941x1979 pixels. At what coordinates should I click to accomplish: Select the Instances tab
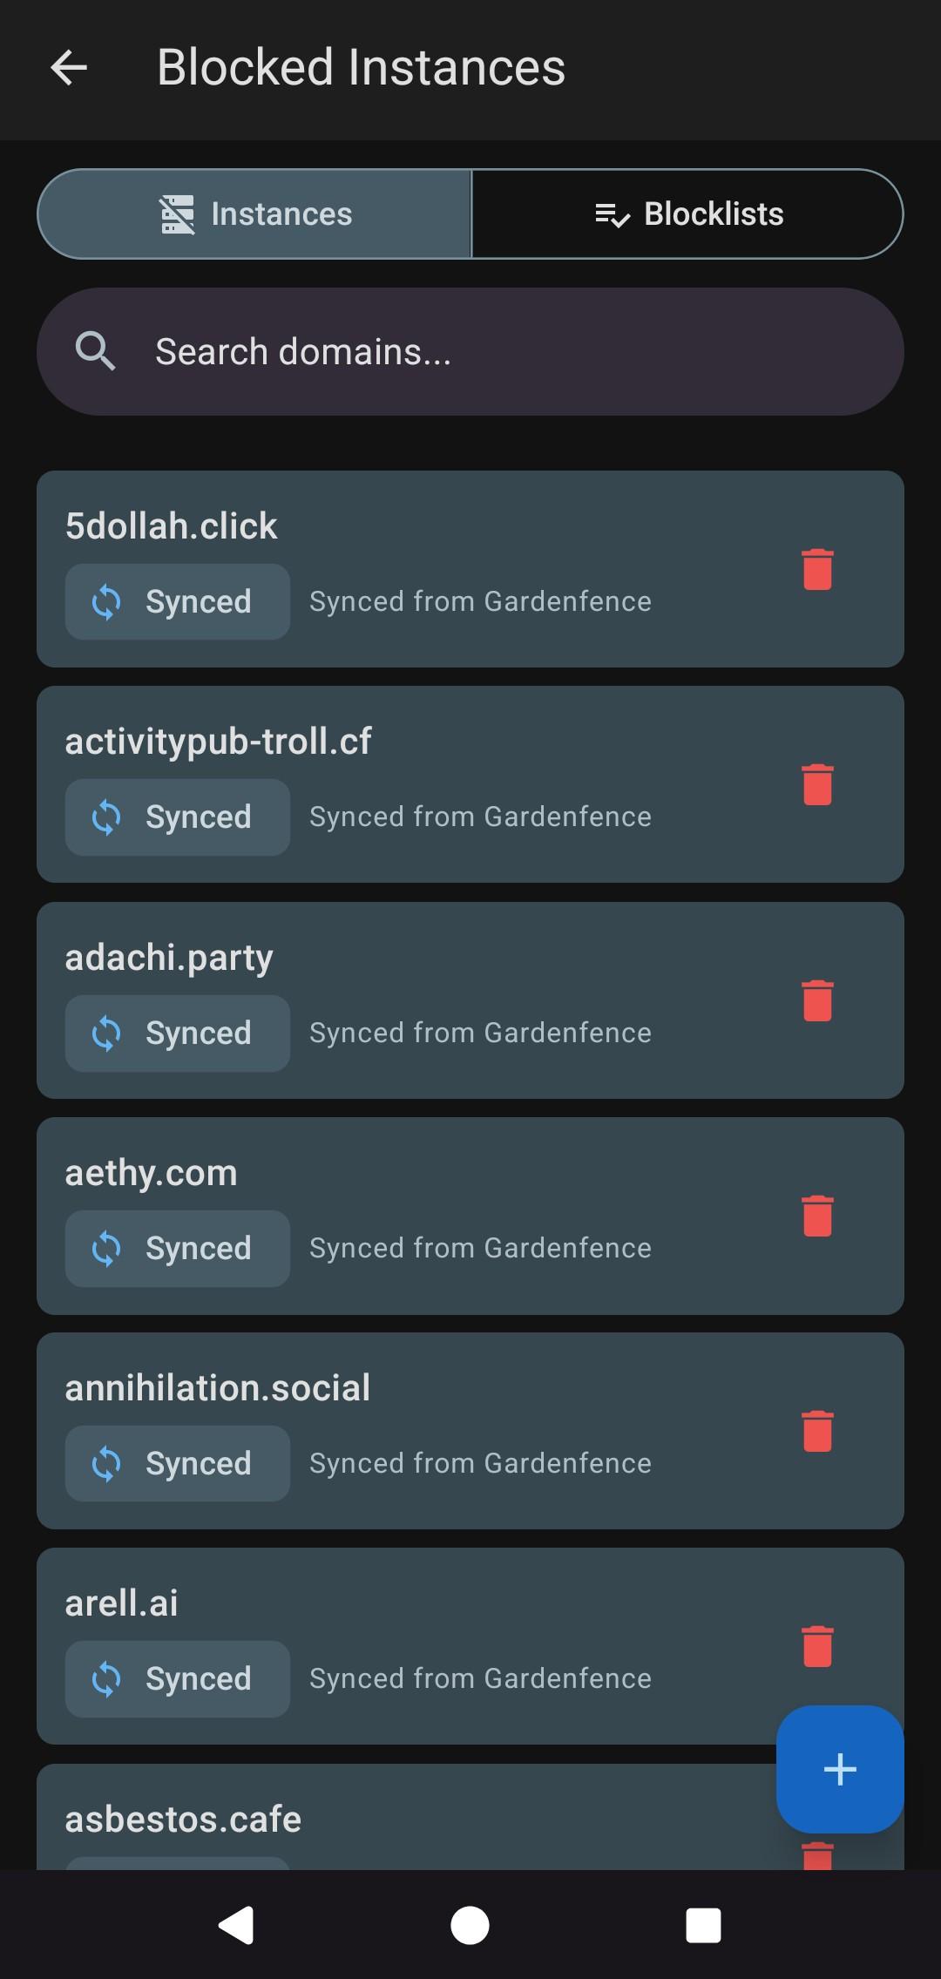point(254,214)
